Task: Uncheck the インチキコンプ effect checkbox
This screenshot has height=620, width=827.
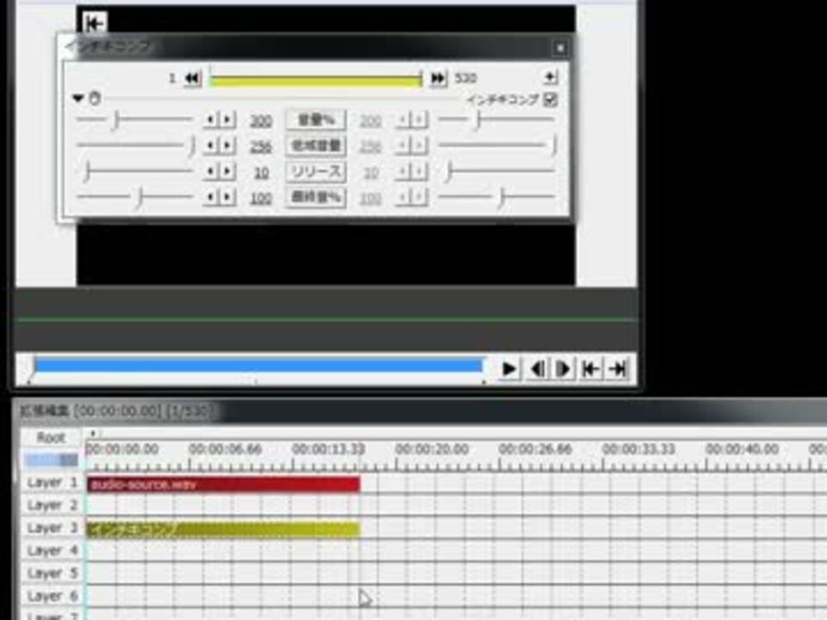Action: click(550, 100)
